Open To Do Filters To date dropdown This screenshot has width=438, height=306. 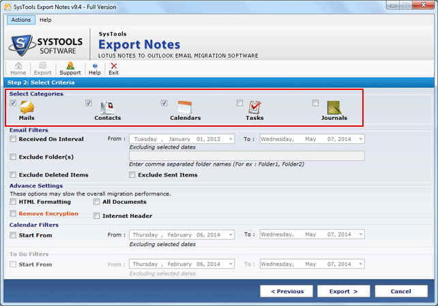(361, 264)
